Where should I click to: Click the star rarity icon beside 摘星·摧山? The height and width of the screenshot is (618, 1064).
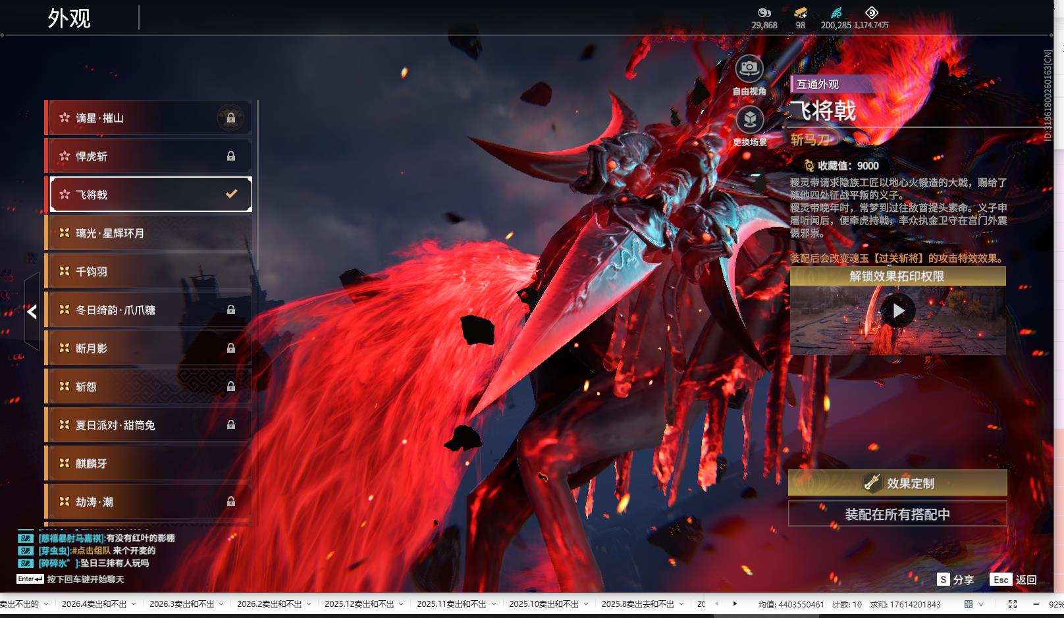65,118
